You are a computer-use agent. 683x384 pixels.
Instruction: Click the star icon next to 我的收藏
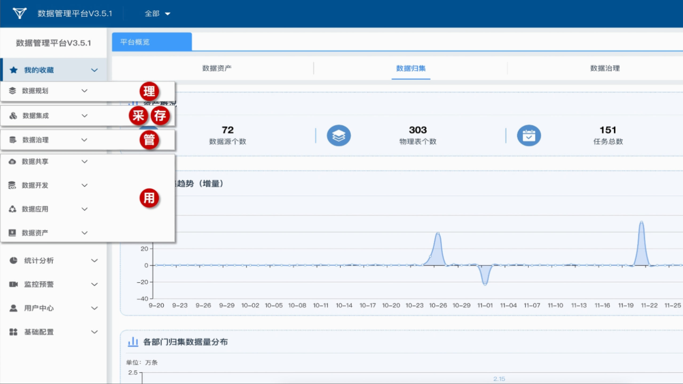click(x=14, y=70)
